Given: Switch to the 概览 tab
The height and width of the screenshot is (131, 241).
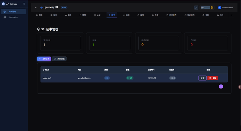Looking at the screenshot, I should point(39,15).
